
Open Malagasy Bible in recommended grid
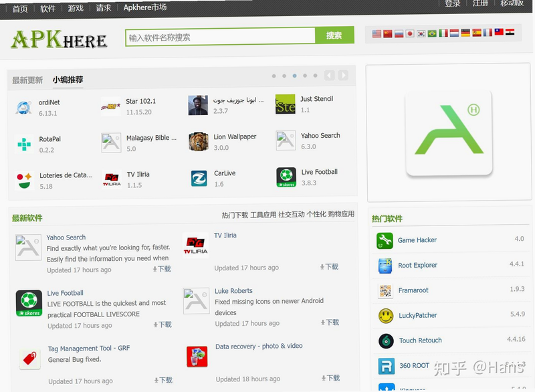[x=111, y=142]
